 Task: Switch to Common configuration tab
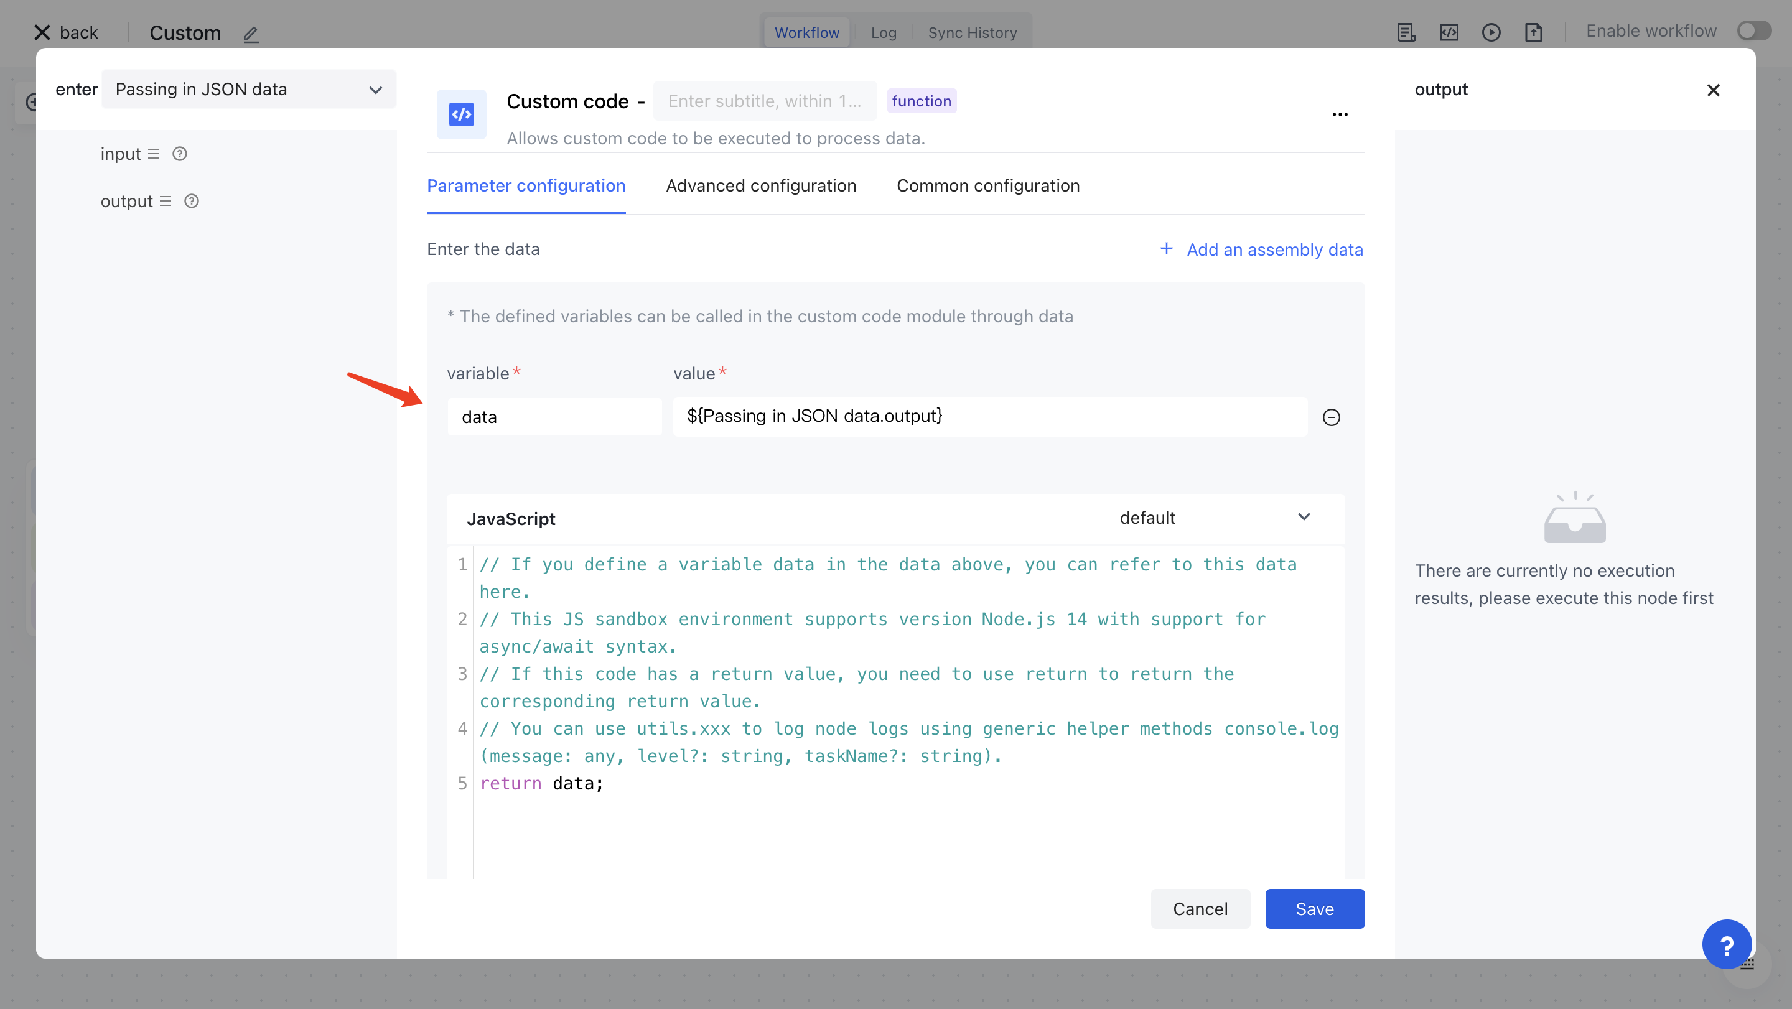[988, 185]
